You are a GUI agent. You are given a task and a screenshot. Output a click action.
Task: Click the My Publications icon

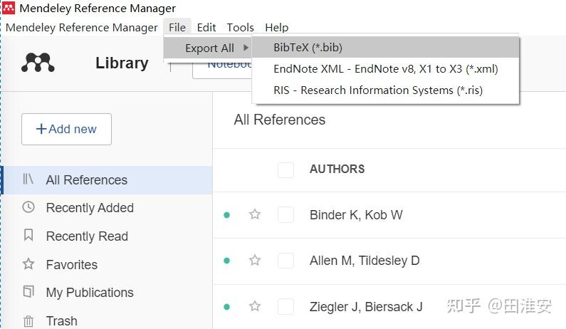28,292
